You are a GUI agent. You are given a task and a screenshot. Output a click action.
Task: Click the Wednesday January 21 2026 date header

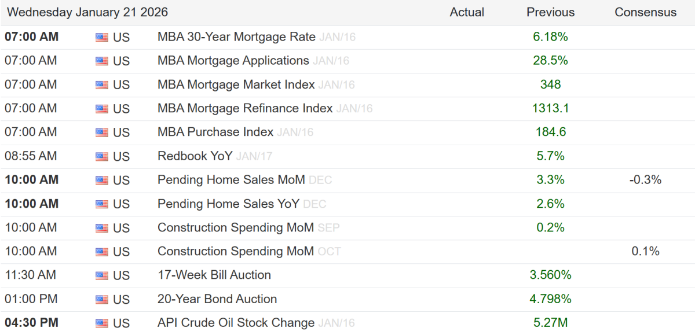[87, 12]
